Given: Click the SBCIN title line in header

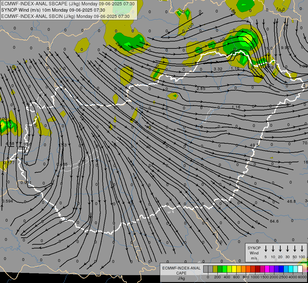Looking at the screenshot, I should point(65,16).
